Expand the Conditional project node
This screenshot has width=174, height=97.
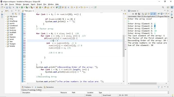pyautogui.click(x=6, y=26)
